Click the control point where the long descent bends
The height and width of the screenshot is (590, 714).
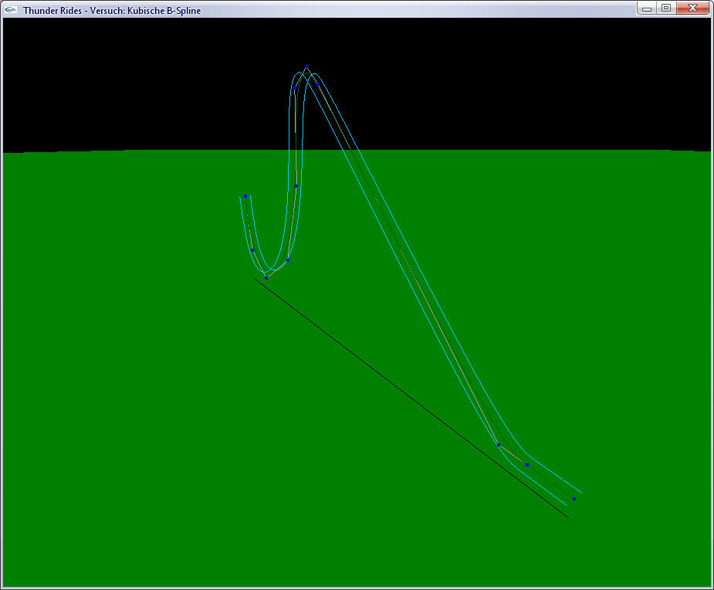click(x=498, y=444)
